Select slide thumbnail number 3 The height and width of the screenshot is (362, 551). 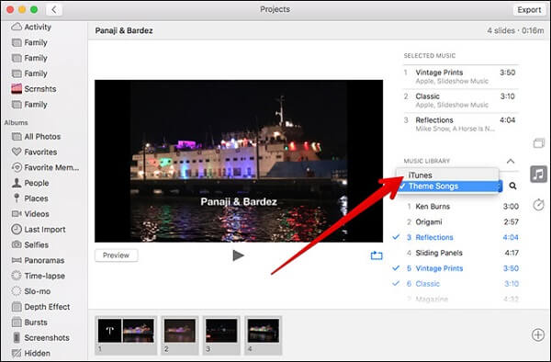tap(221, 334)
